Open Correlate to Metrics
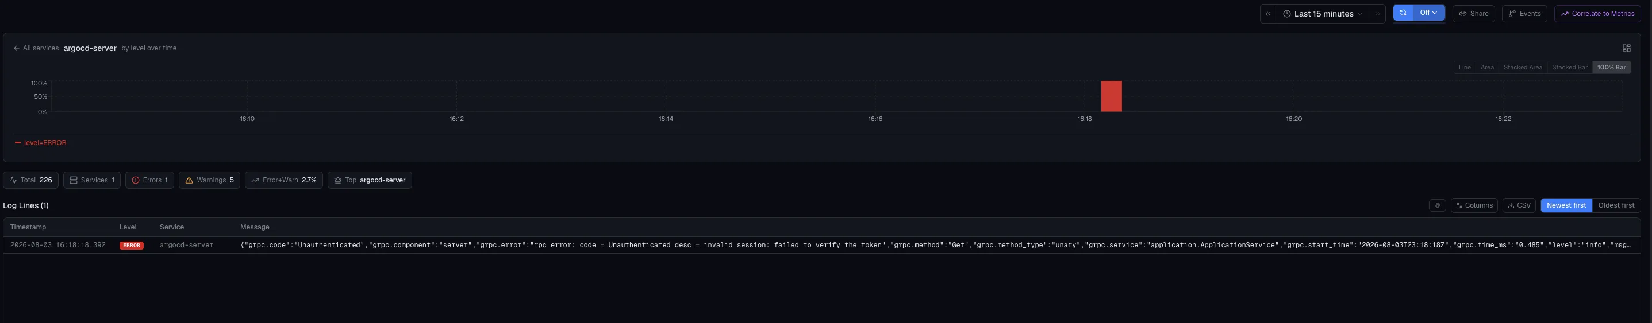This screenshot has height=323, width=1652. coord(1597,14)
